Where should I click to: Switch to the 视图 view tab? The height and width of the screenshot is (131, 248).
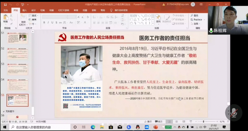85,10
